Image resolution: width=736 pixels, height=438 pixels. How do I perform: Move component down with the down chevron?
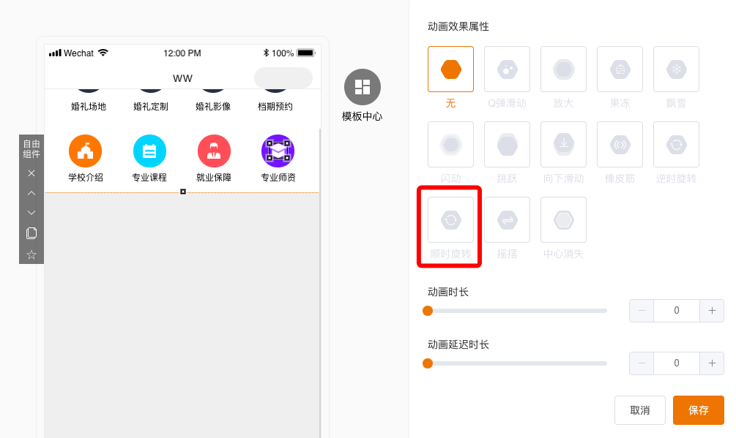point(31,213)
